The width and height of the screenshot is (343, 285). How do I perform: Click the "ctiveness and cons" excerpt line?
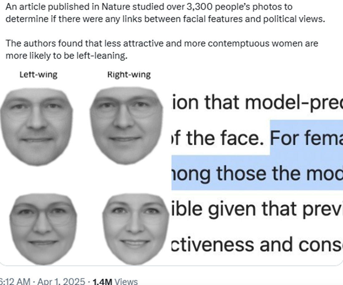point(256,244)
